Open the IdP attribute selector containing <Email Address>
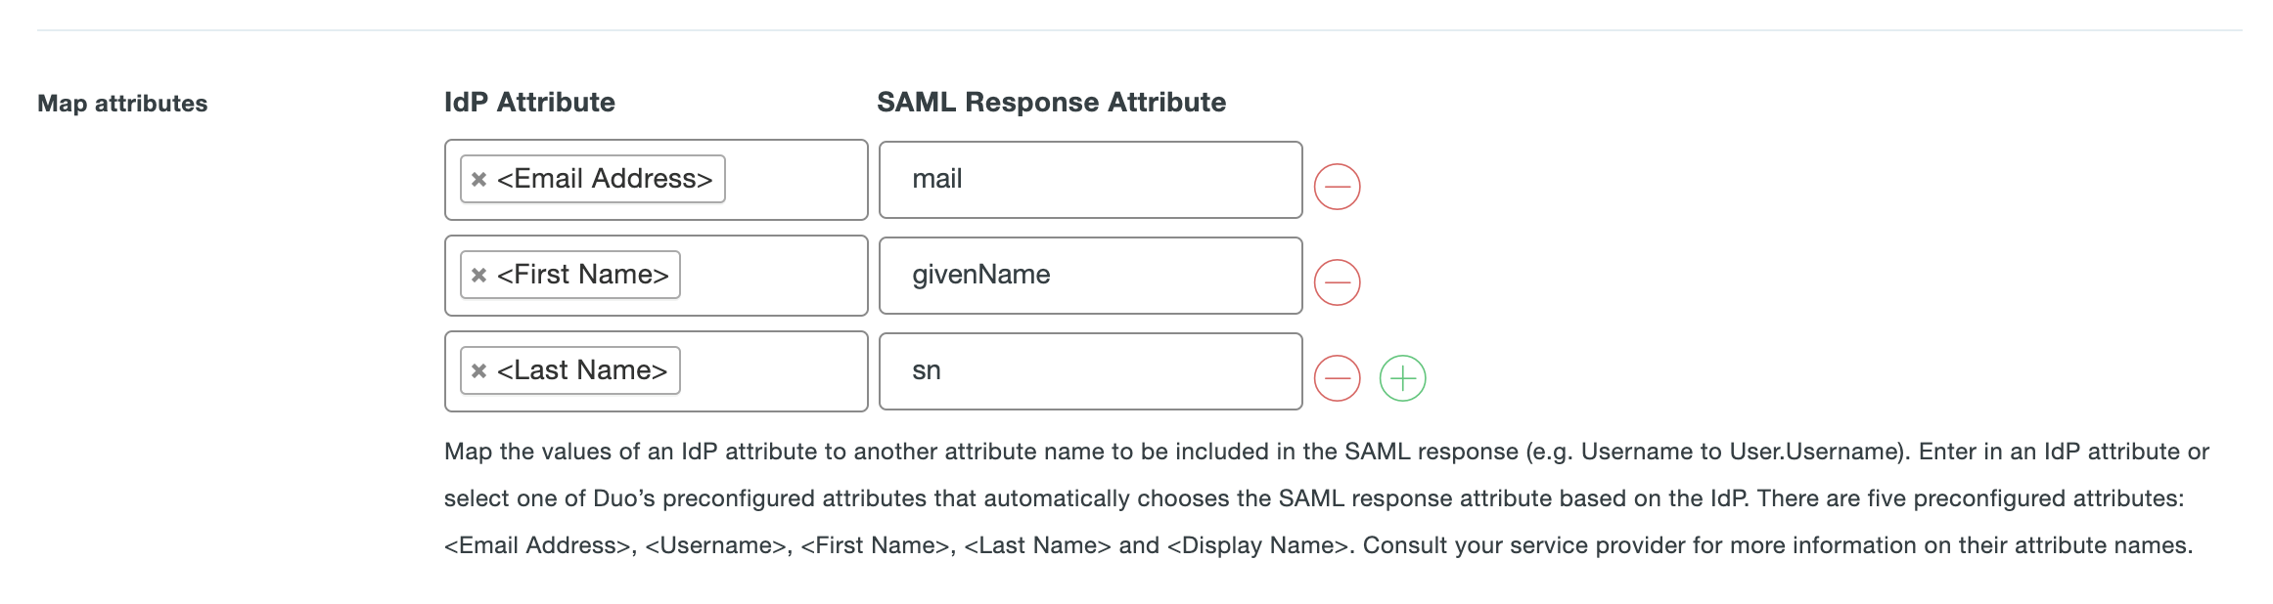The width and height of the screenshot is (2273, 604). click(x=793, y=180)
